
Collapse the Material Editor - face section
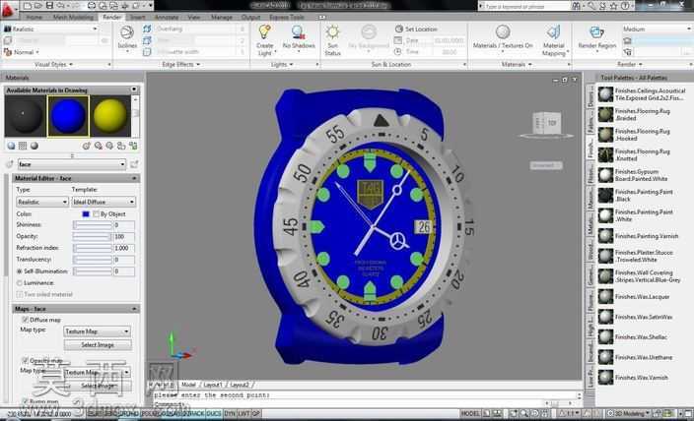(x=134, y=178)
